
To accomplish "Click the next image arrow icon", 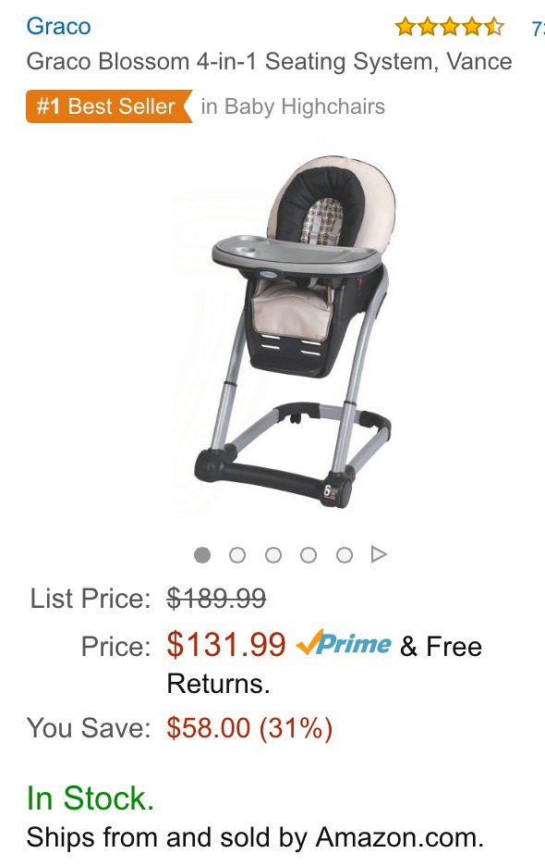I will click(379, 554).
